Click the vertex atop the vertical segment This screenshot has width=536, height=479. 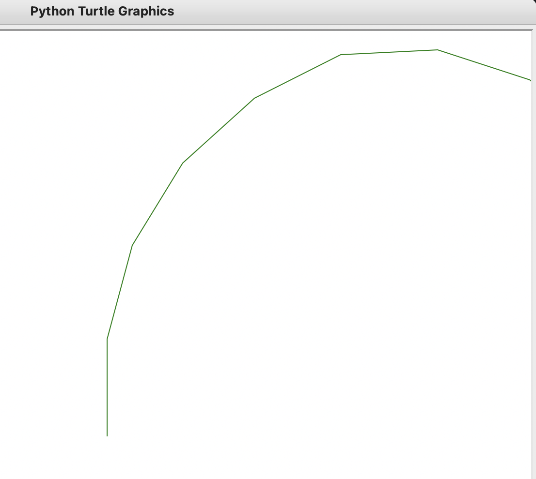coord(107,339)
